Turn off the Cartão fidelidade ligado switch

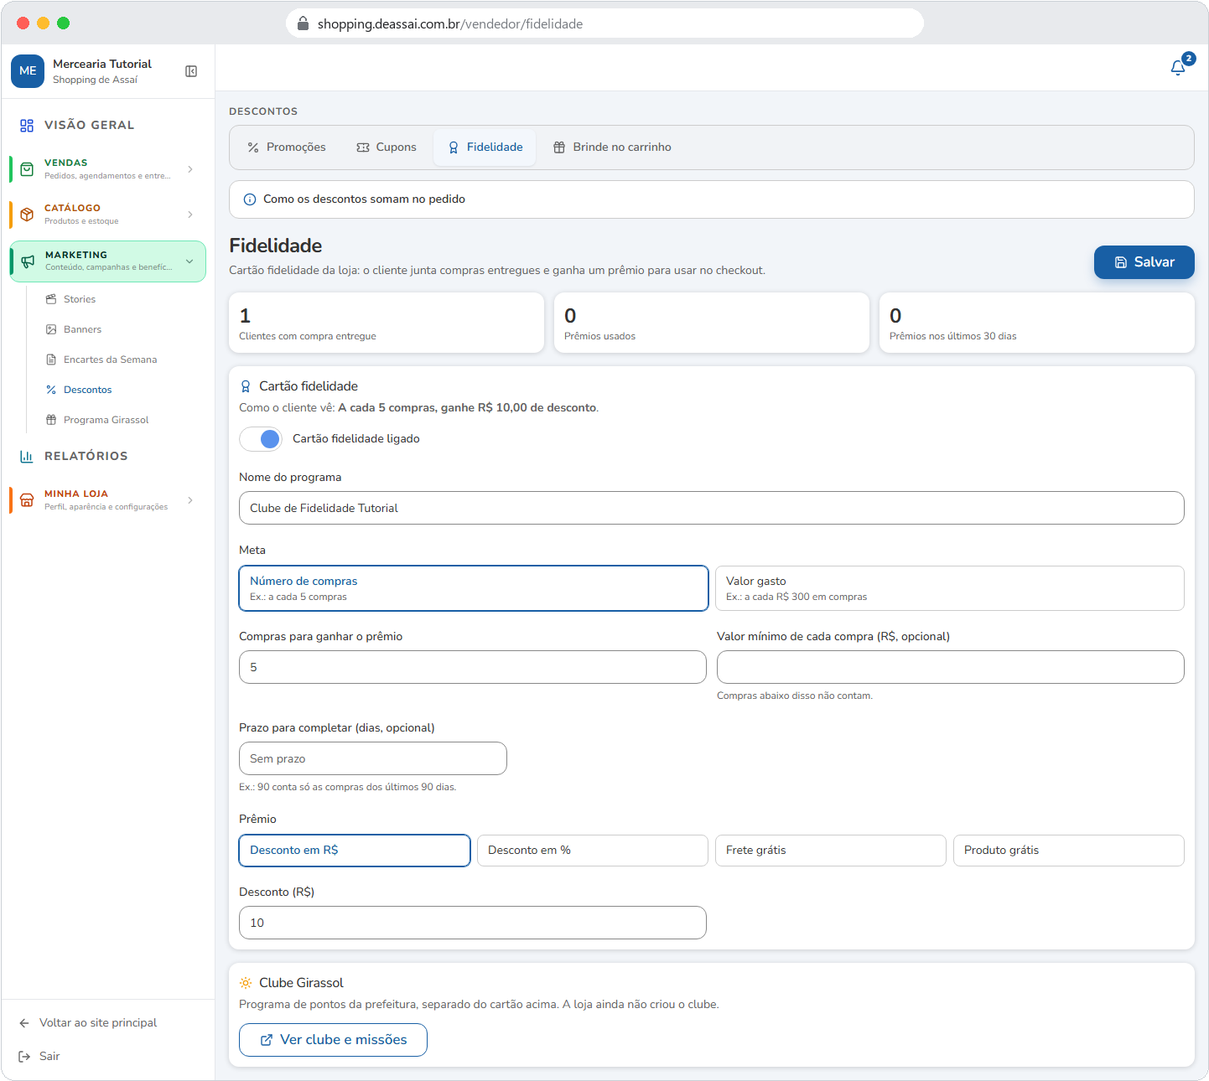[261, 438]
